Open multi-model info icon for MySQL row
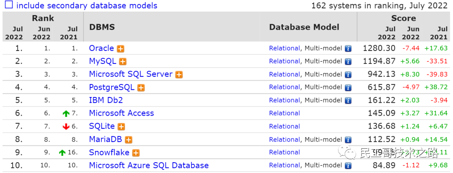The width and height of the screenshot is (453, 173). 348,61
